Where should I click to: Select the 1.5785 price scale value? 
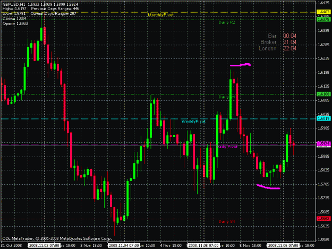coord(324,184)
